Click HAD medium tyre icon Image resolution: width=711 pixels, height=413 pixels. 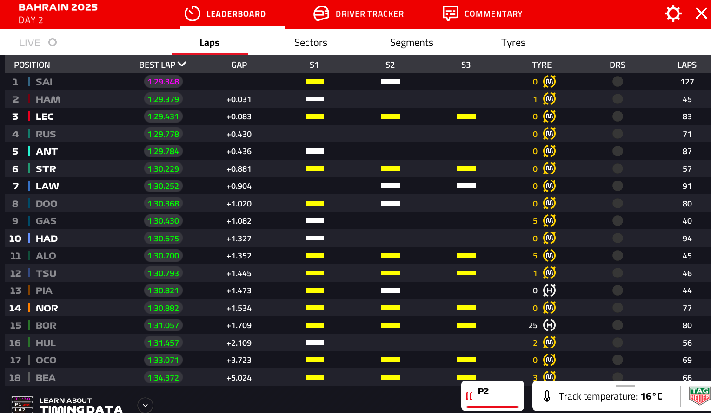coord(549,238)
